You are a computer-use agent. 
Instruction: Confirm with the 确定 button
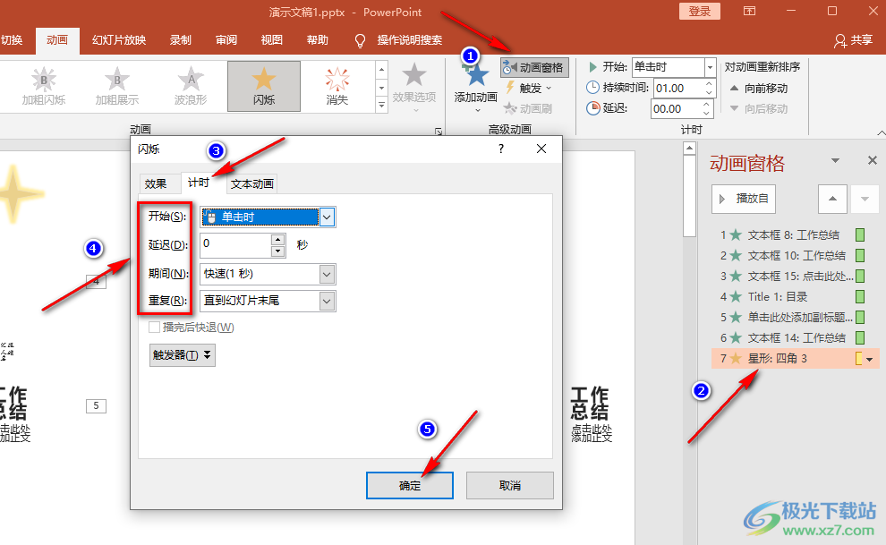pos(410,486)
